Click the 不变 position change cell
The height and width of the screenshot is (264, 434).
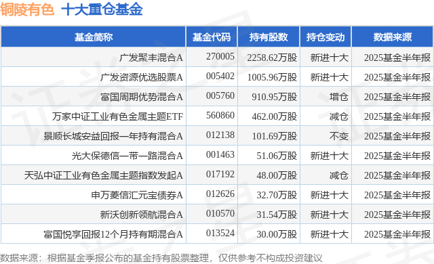point(339,136)
